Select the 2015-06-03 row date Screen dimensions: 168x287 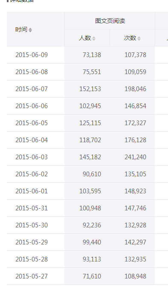pos(32,157)
